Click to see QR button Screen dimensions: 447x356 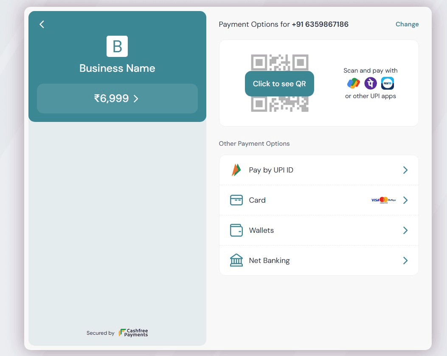click(x=279, y=84)
